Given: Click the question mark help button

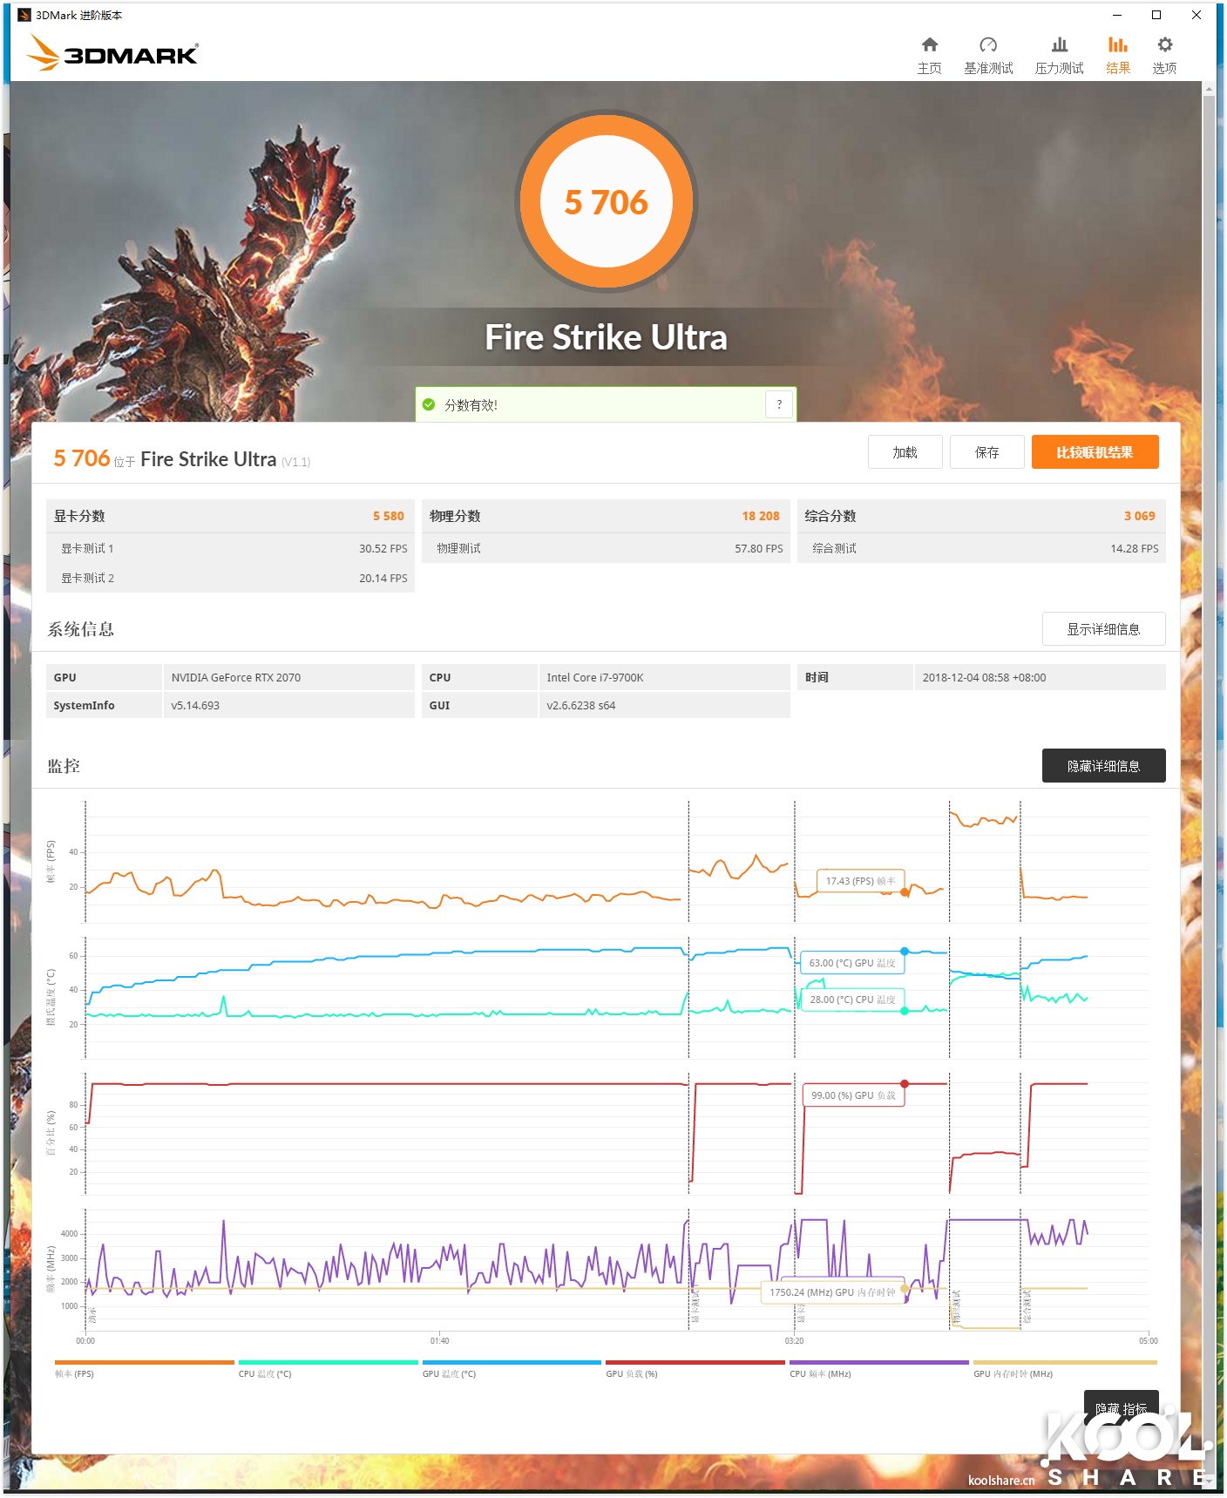Looking at the screenshot, I should pos(779,404).
